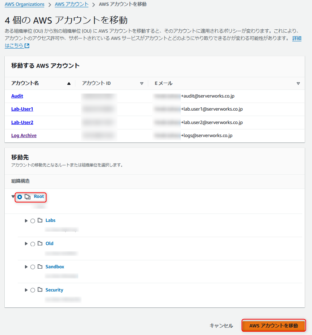
Task: Click the +audit@serverworks.co.jp email cell
Action: tap(208, 96)
